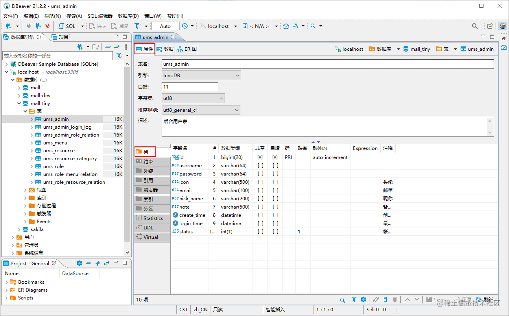The height and width of the screenshot is (316, 509).
Task: Click the DBeaver perspective icon at top right
Action: [503, 26]
